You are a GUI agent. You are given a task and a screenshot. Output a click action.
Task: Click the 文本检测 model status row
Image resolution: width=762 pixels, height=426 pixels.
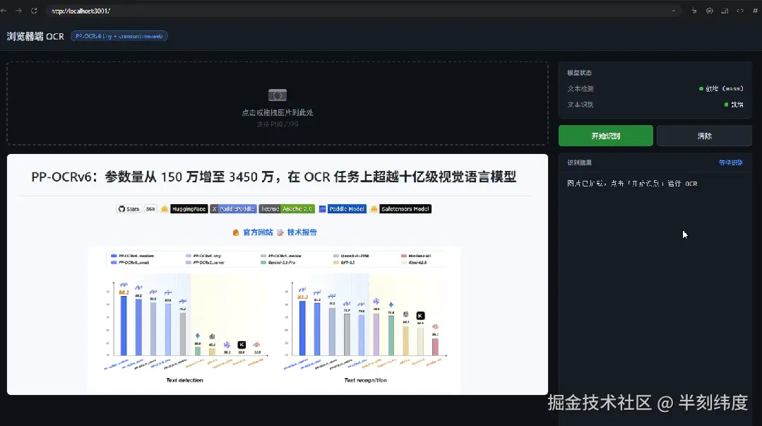coord(655,88)
